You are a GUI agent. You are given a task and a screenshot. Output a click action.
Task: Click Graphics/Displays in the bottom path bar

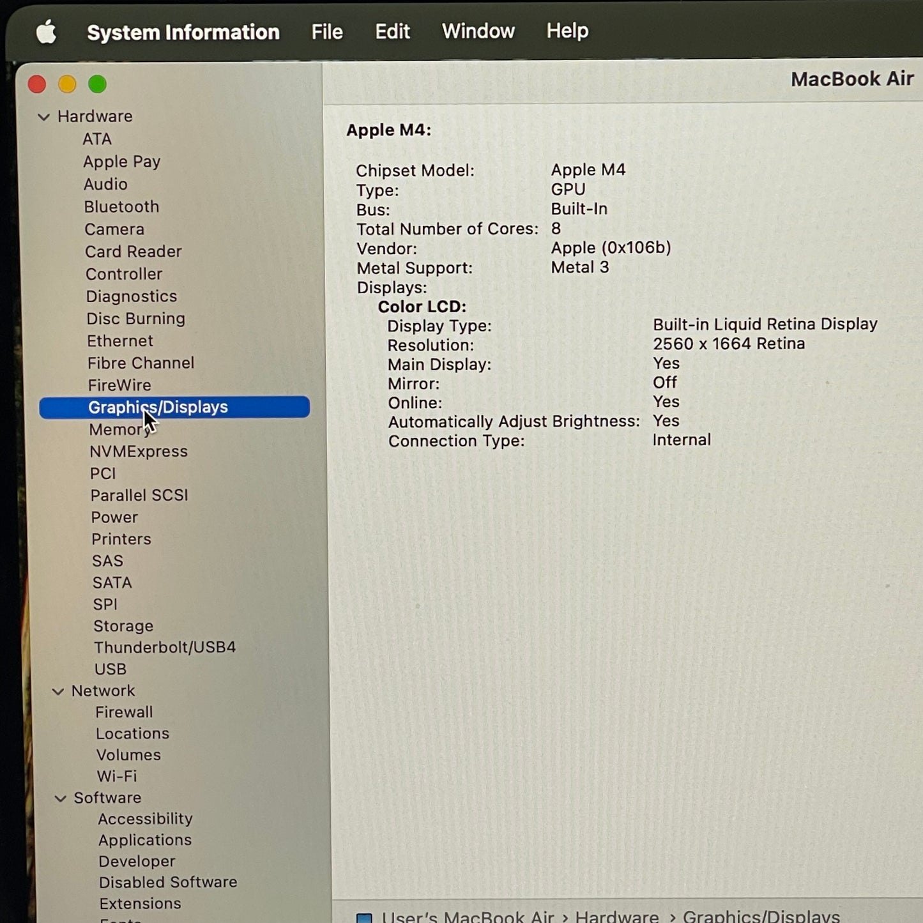pyautogui.click(x=761, y=917)
